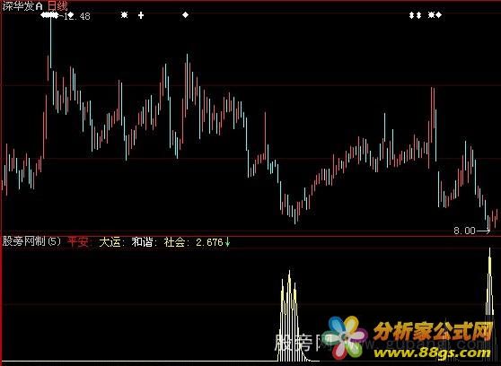This screenshot has height=366, width=501.
Task: Click the first asterisk marker near the plus sign
Action: (x=124, y=14)
